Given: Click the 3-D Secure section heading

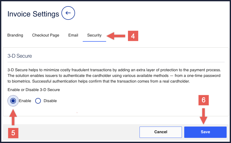Looking at the screenshot, I should click(x=20, y=56).
